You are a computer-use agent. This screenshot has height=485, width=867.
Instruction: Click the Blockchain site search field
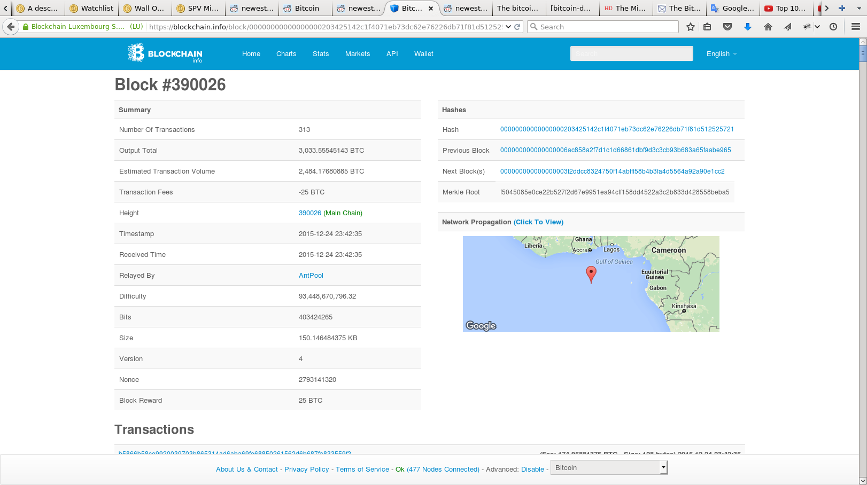coord(631,53)
